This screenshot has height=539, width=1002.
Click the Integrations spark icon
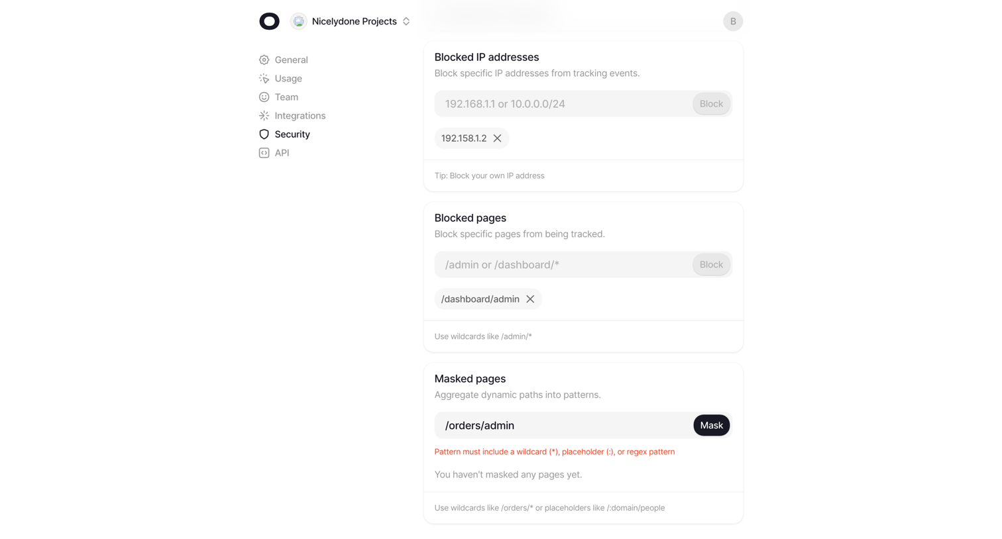(x=264, y=115)
